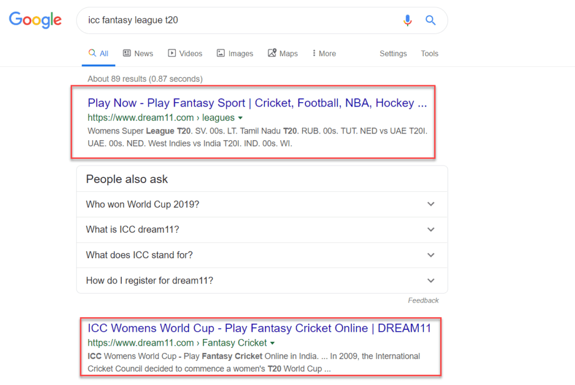Click the 'People also ask' heading
The image size is (575, 385).
click(127, 179)
